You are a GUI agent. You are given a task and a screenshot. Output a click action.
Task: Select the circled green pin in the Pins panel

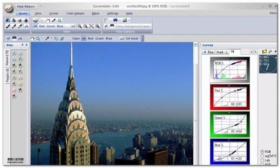coord(20,59)
